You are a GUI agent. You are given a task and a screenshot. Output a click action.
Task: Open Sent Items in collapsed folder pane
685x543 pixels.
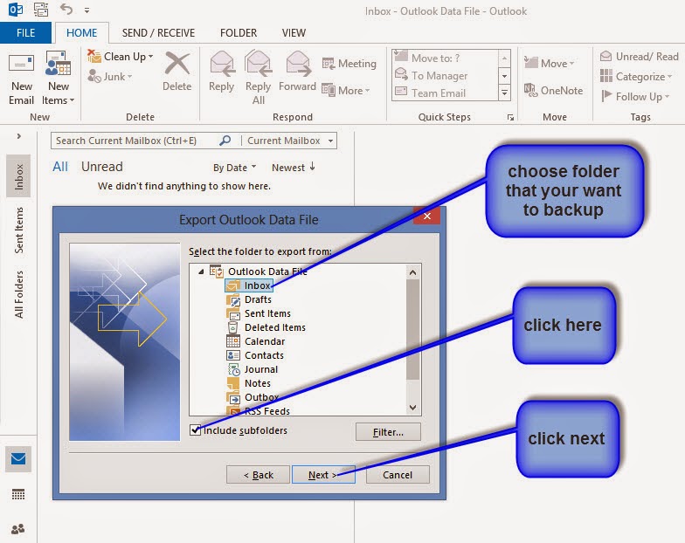click(19, 230)
